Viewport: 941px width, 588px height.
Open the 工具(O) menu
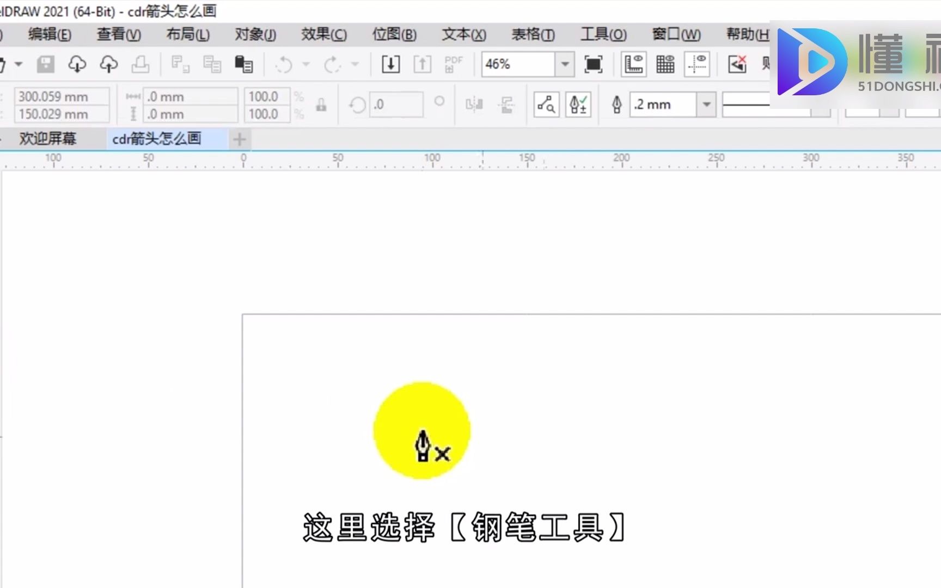[603, 34]
